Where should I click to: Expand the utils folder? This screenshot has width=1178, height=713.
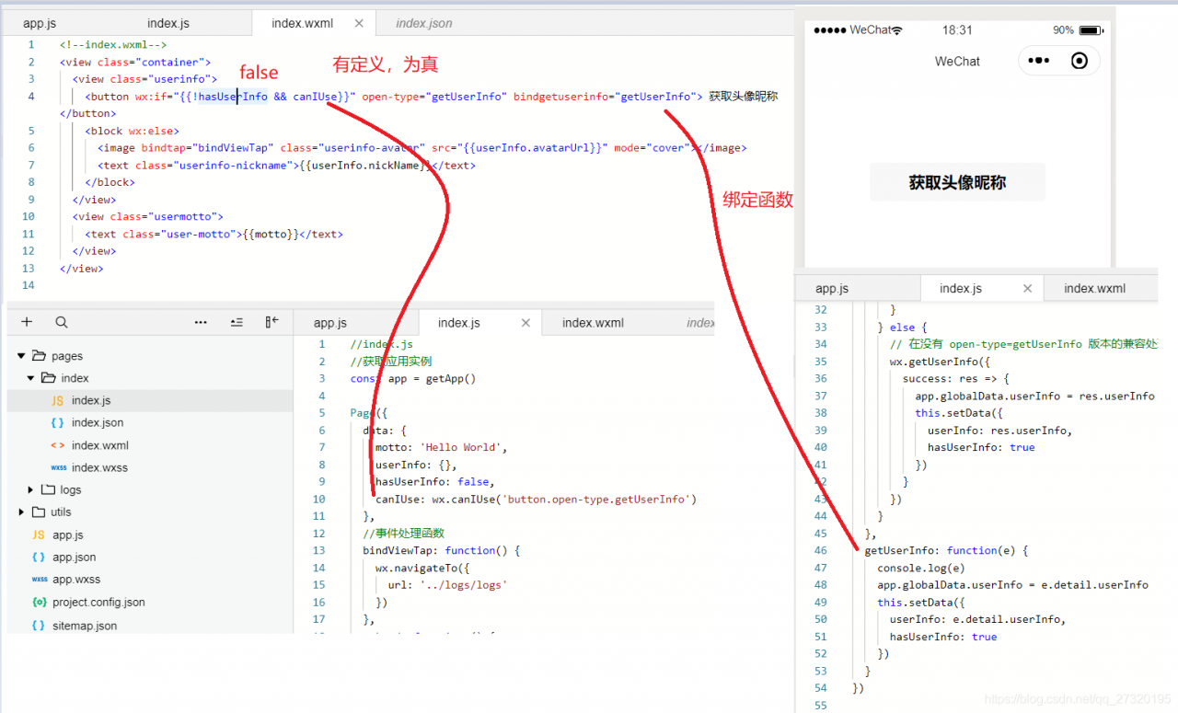pos(21,512)
